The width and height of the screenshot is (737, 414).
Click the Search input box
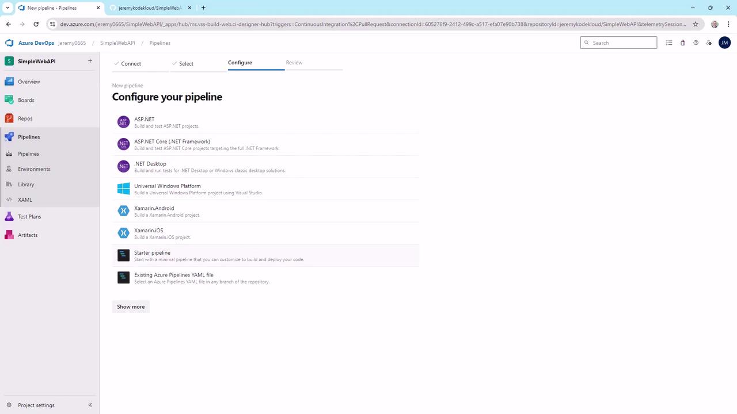tap(618, 43)
